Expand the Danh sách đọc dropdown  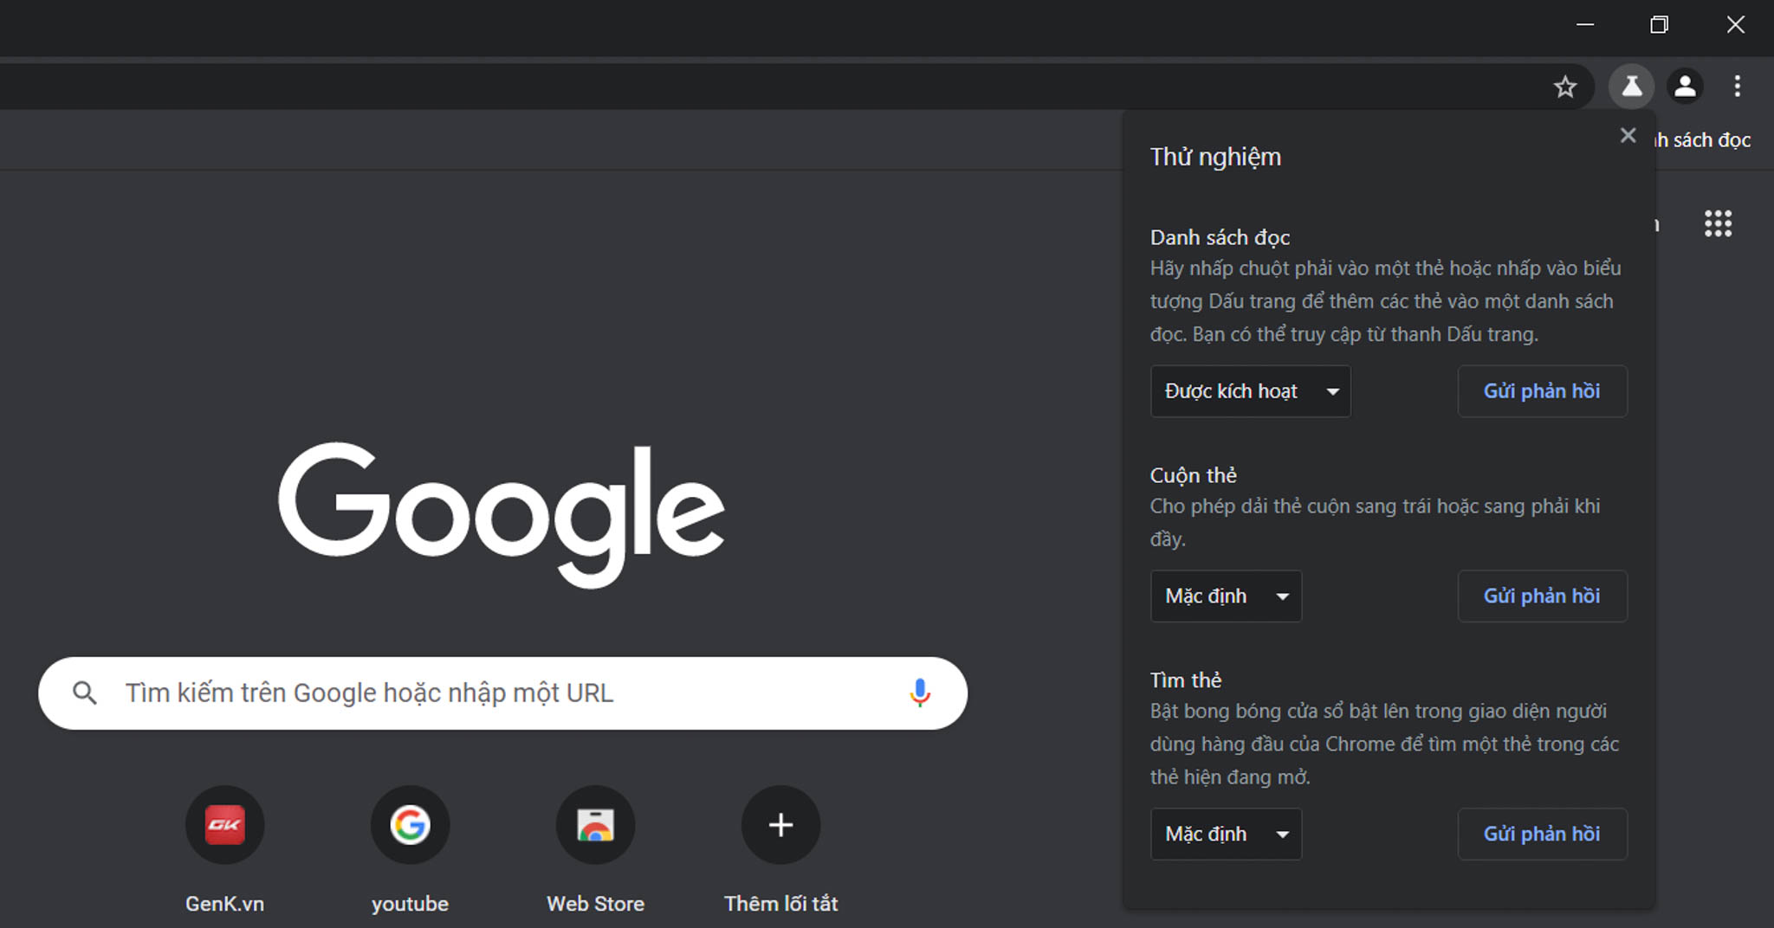tap(1250, 391)
